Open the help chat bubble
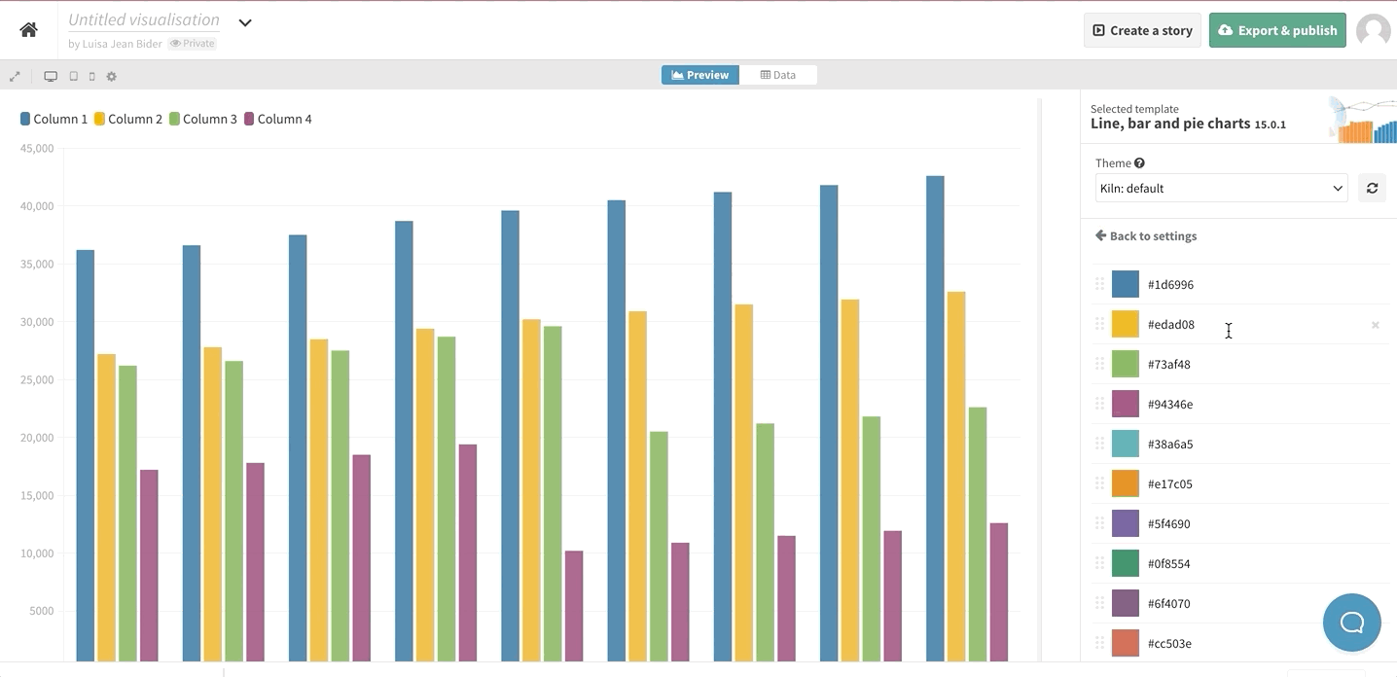 1351,623
